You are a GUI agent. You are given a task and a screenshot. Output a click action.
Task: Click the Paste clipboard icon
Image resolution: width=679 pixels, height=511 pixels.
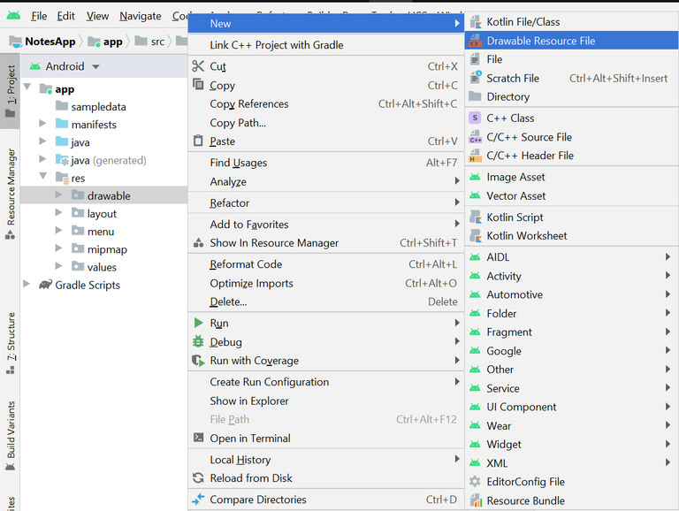[x=198, y=141]
